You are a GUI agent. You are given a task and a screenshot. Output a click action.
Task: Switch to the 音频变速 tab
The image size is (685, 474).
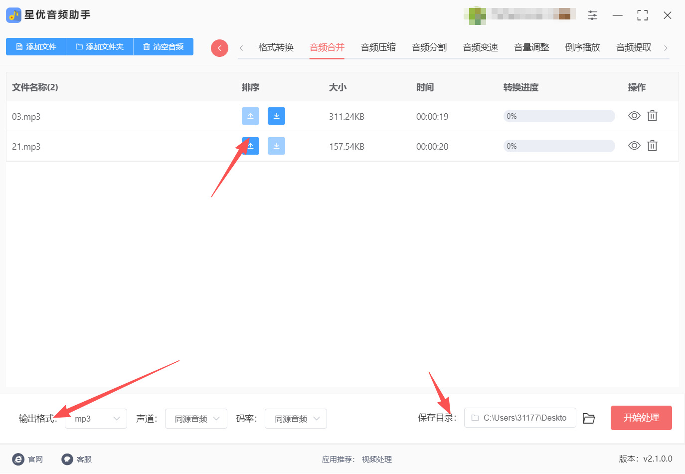click(480, 47)
